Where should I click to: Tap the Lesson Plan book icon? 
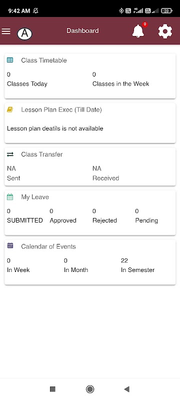coord(10,109)
